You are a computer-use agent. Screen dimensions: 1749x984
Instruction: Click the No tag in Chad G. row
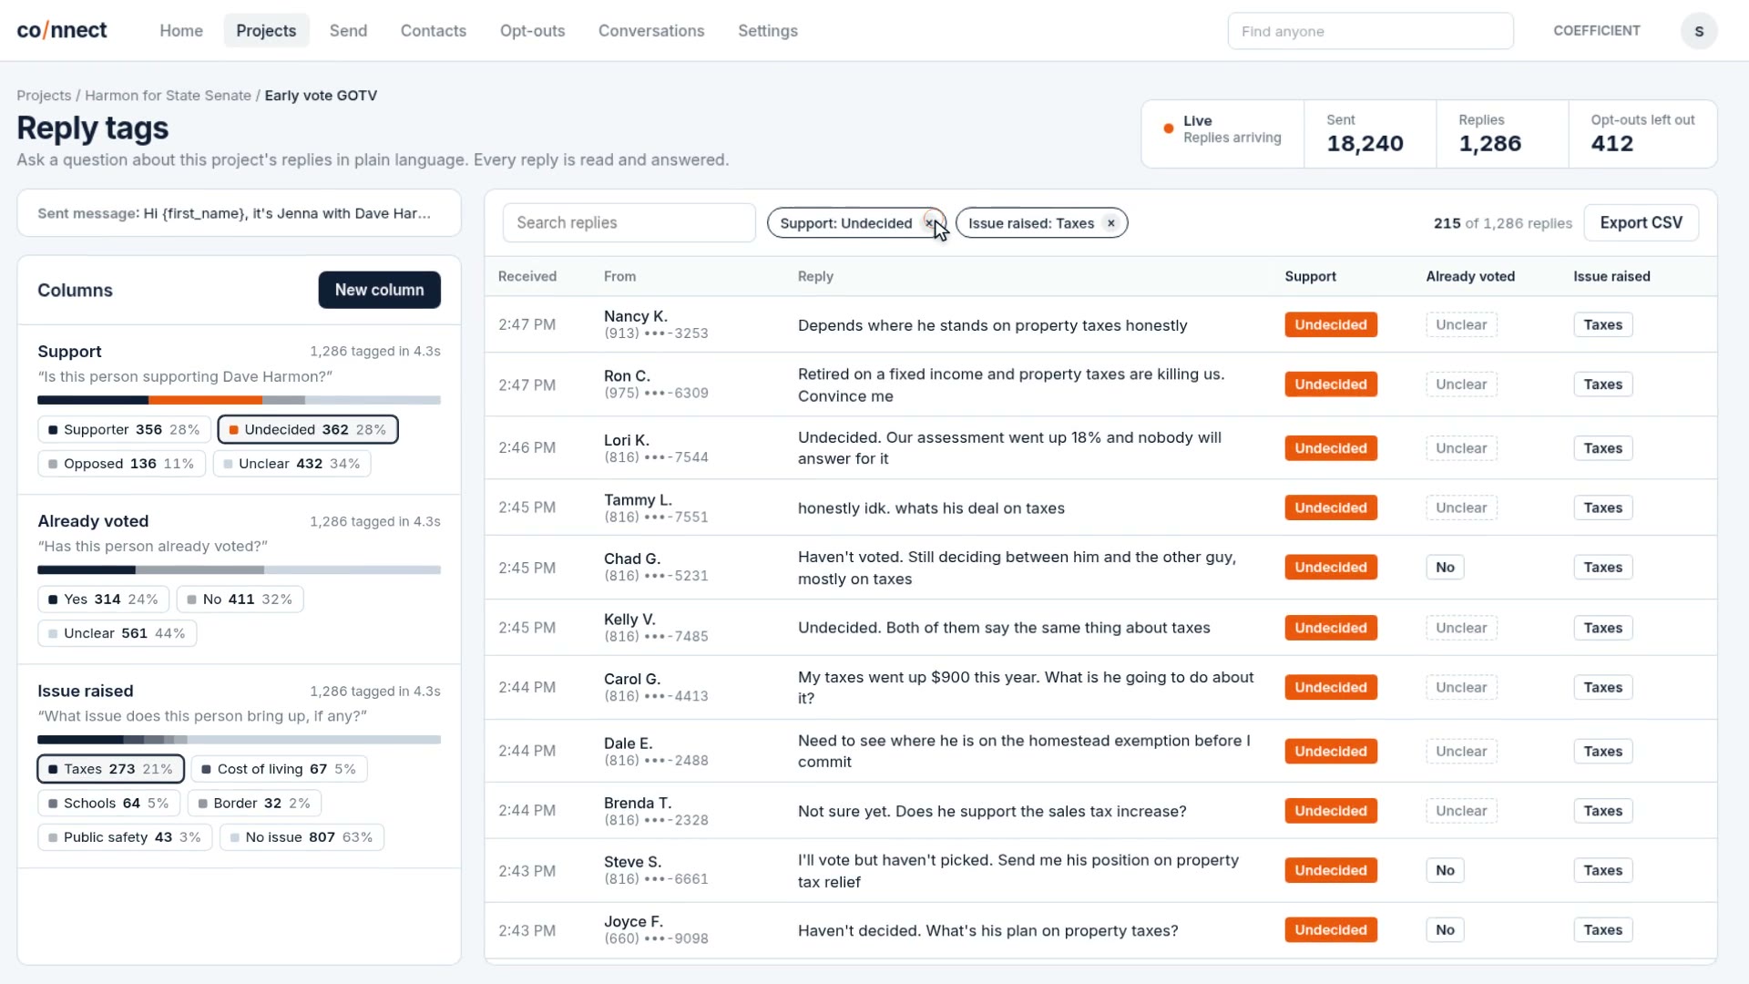point(1445,568)
